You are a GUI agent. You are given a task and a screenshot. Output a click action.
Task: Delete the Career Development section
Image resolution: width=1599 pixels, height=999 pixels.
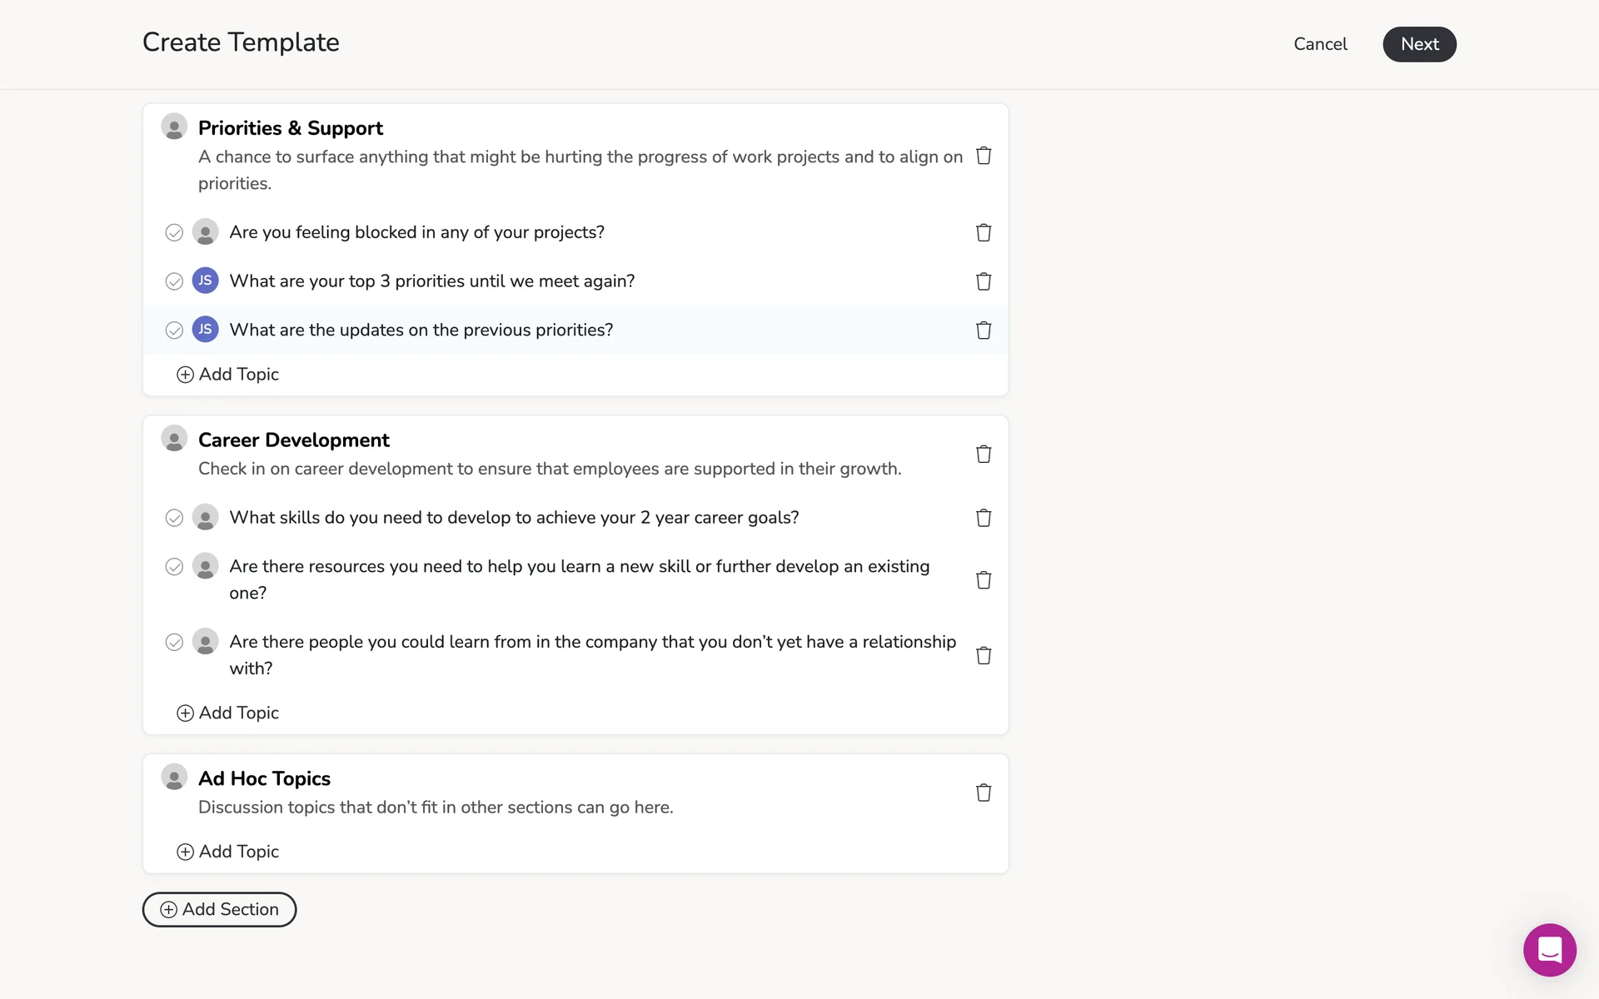click(984, 454)
